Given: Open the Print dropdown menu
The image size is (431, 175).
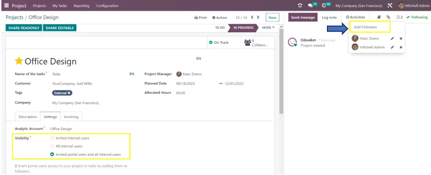Looking at the screenshot, I should point(200,17).
